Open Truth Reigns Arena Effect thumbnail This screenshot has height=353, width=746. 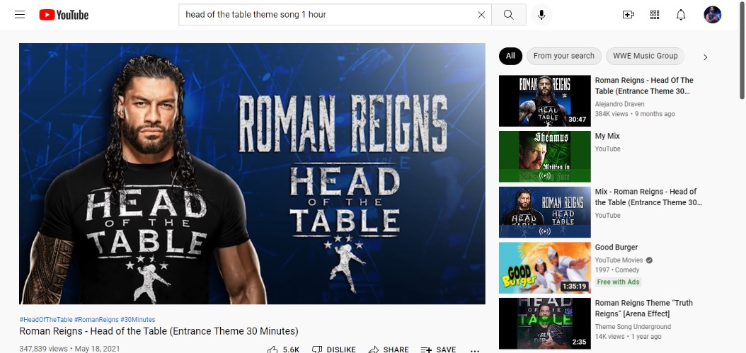point(545,323)
